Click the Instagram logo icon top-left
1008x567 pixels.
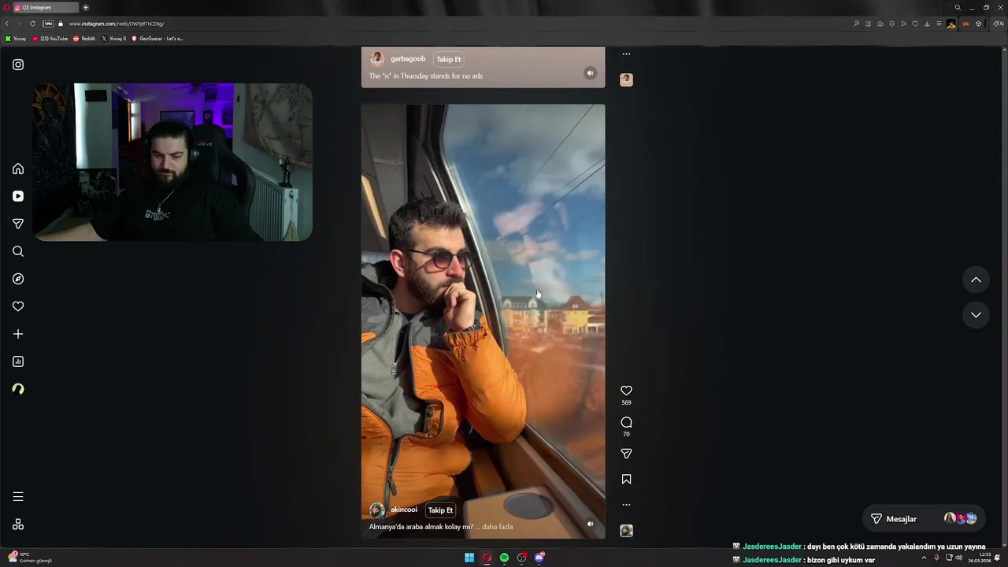[x=18, y=65]
